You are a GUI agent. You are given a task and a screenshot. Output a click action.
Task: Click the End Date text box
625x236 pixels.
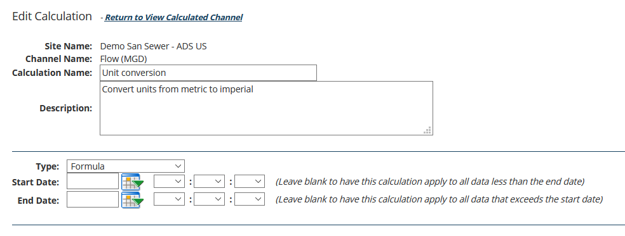(x=93, y=199)
